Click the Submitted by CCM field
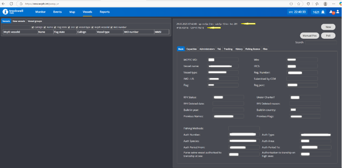The height and width of the screenshot is (168, 342). click(302, 79)
